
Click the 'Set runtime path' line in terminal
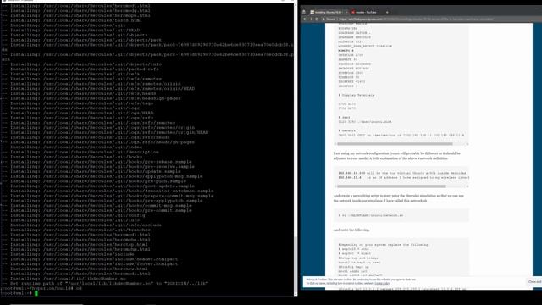[x=104, y=283]
